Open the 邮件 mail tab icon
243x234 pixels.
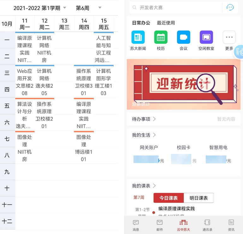160,223
